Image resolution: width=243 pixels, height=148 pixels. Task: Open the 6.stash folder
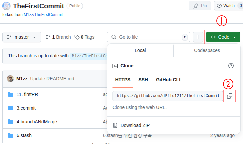(24, 135)
